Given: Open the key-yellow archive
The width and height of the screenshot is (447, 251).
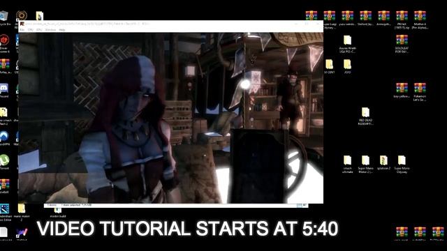Looking at the screenshot, I should point(402,90).
